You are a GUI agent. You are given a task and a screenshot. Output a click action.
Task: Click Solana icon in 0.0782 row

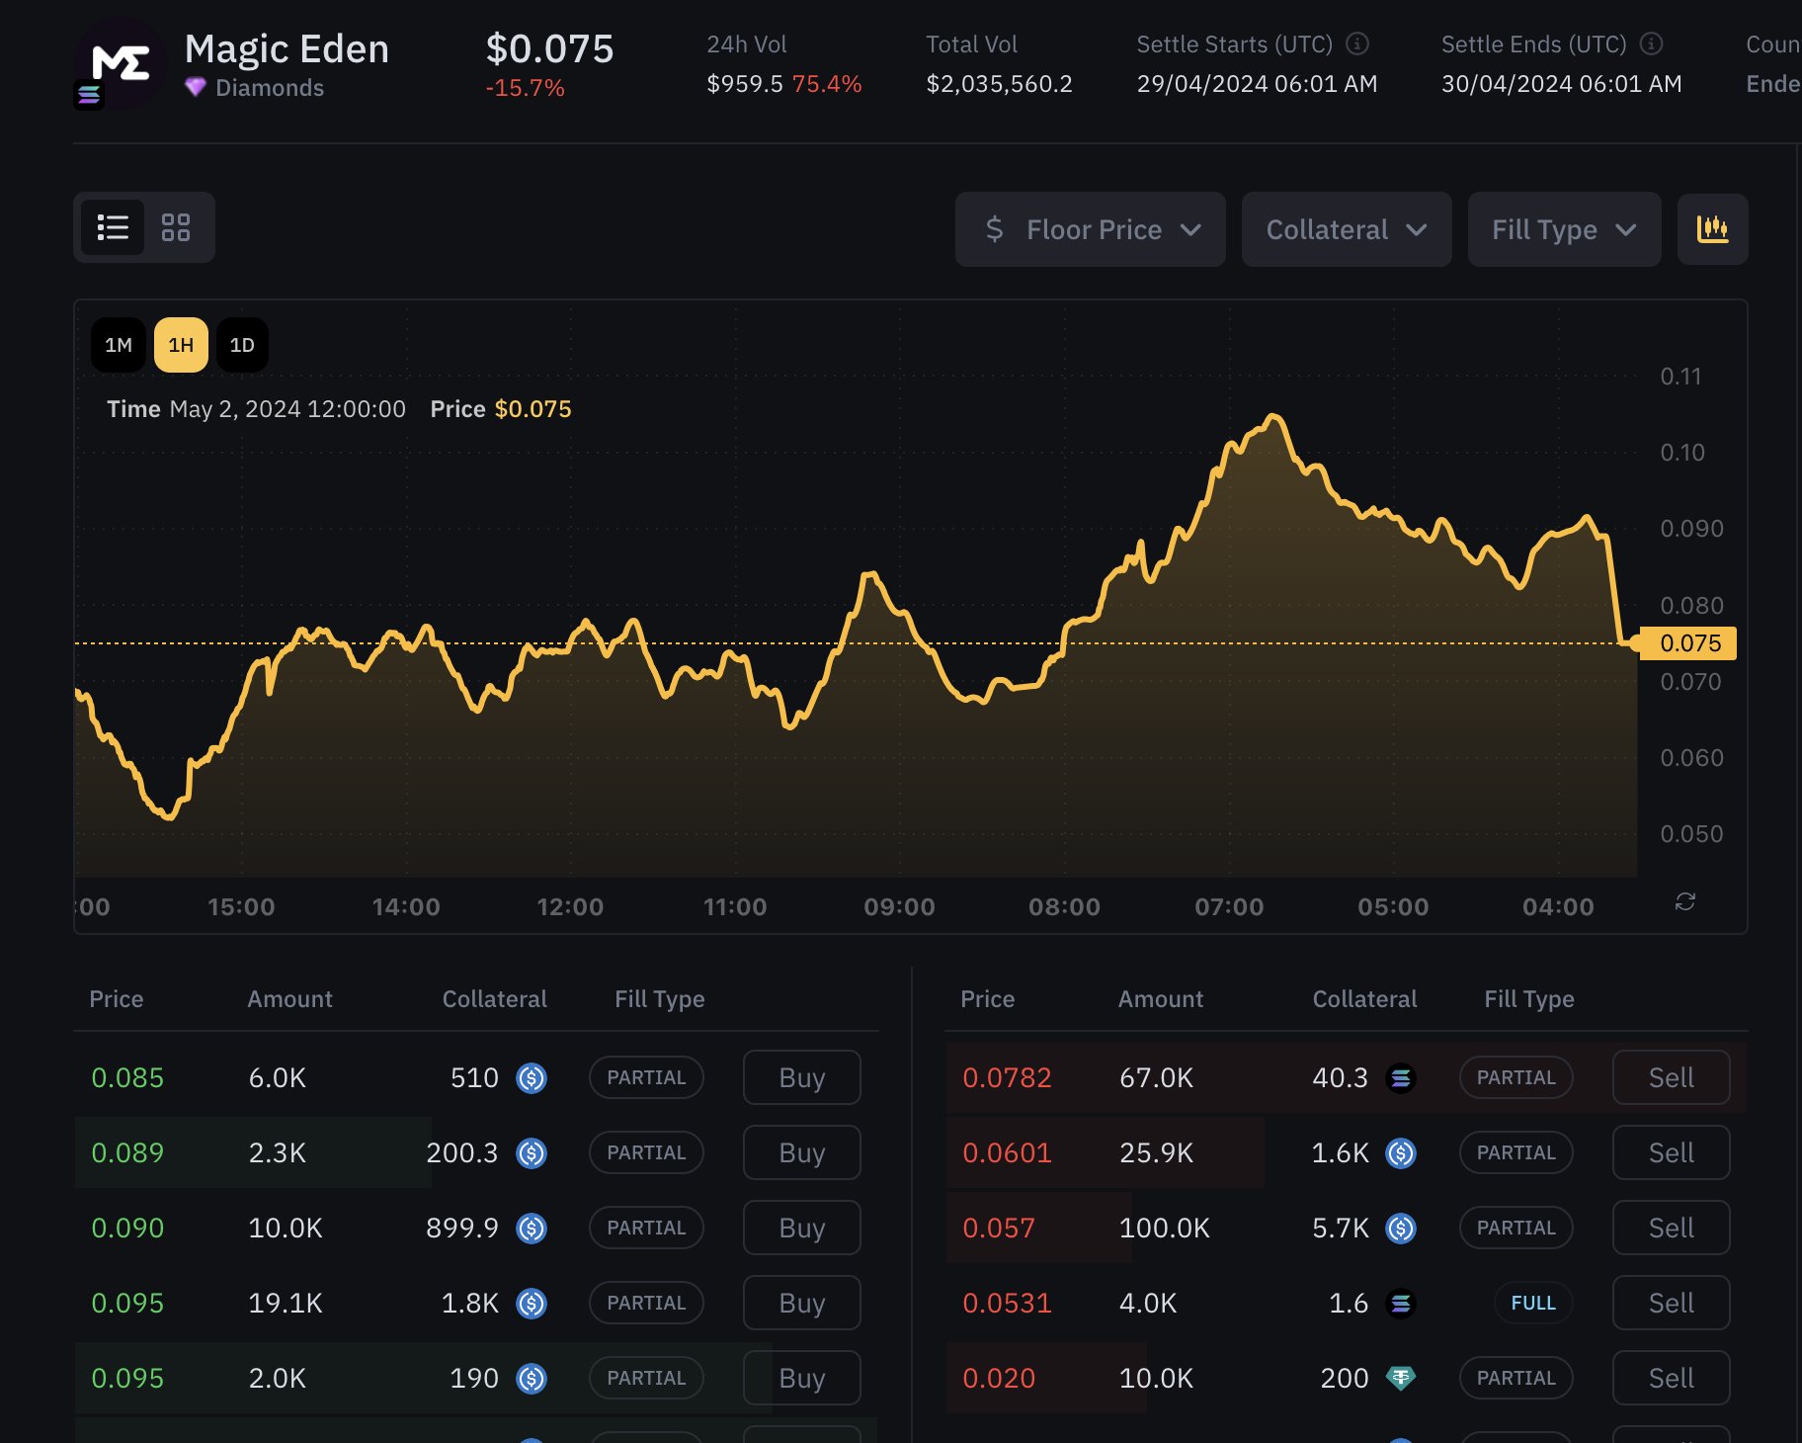(1401, 1077)
